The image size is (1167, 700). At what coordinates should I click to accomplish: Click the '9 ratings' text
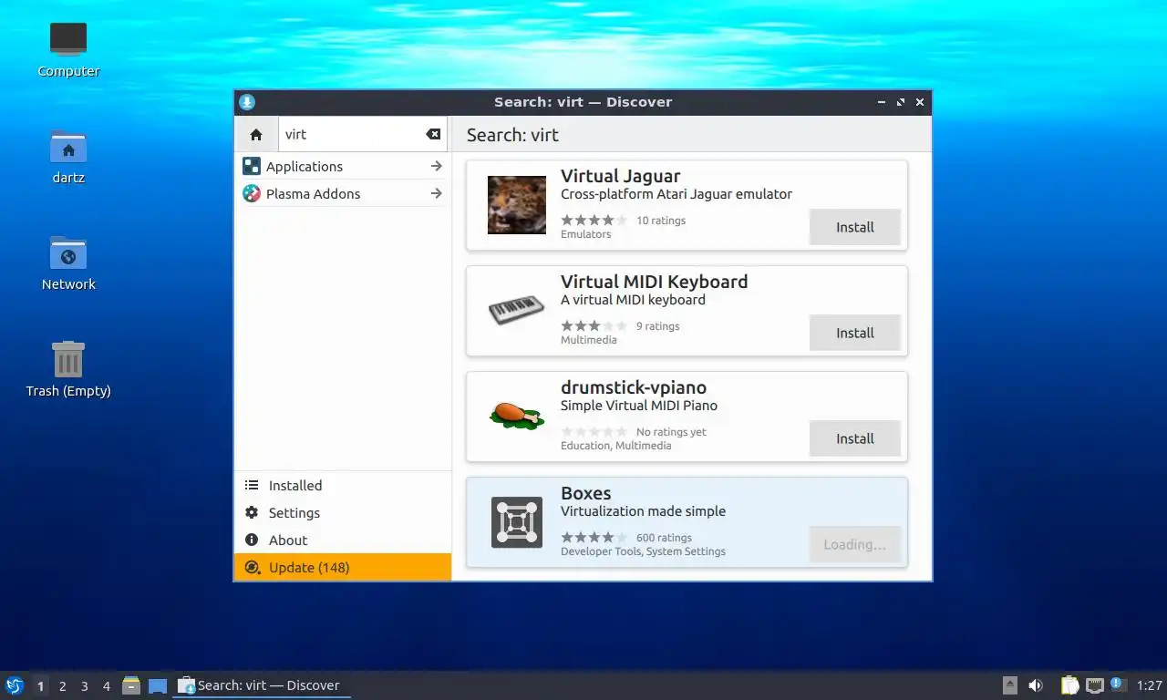pos(657,326)
